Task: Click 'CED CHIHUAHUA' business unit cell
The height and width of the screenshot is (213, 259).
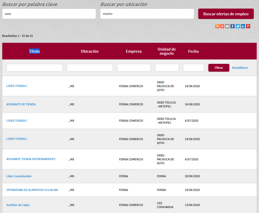Action: pyautogui.click(x=165, y=205)
